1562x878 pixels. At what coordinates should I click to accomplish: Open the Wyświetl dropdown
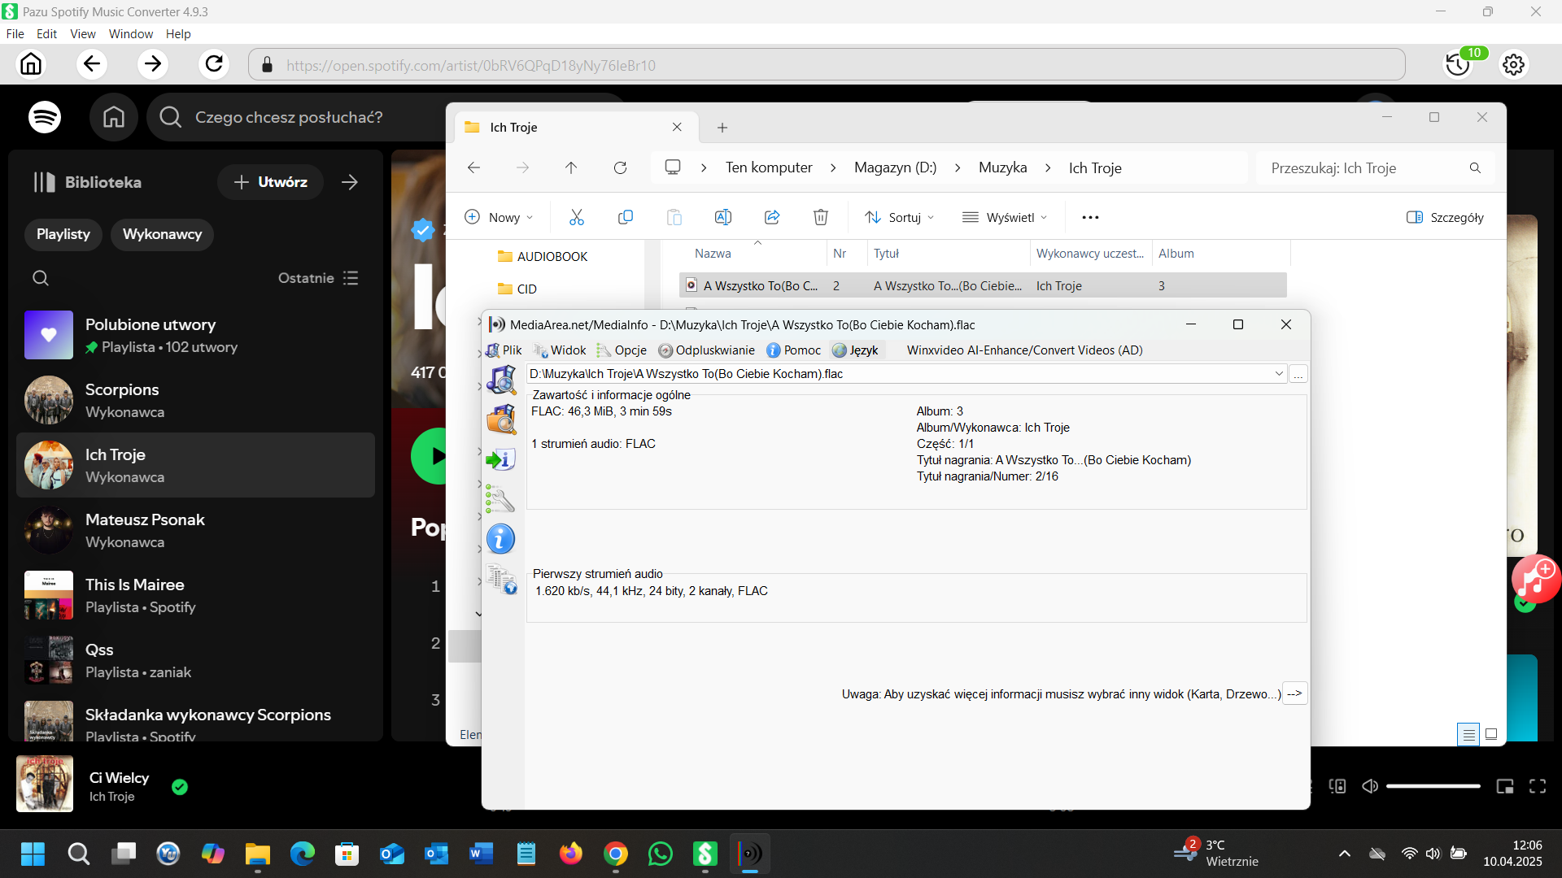click(x=1005, y=217)
